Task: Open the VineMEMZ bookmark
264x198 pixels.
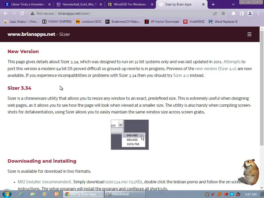Action: [194, 22]
